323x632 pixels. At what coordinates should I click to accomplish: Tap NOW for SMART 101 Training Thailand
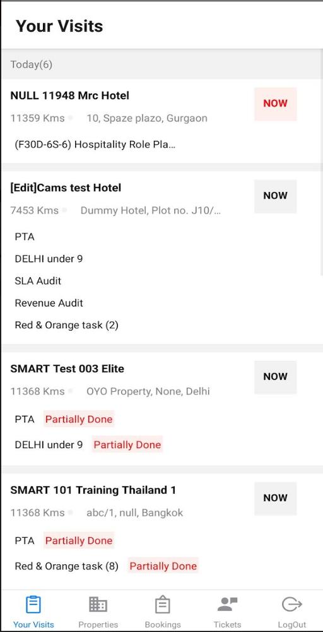click(276, 498)
